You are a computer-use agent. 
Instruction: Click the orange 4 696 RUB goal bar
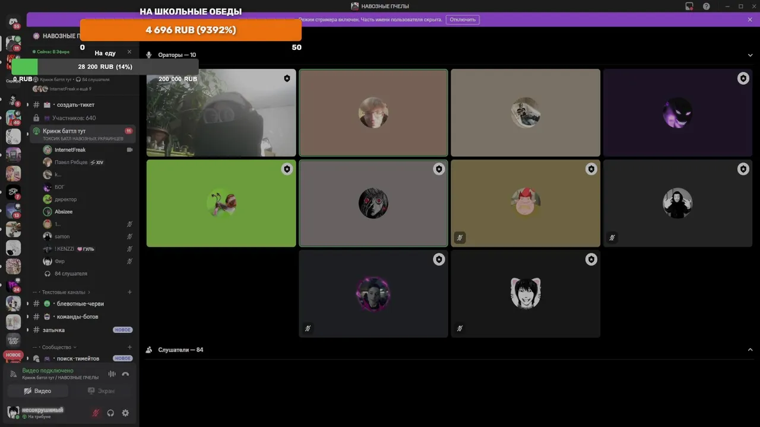click(x=191, y=30)
